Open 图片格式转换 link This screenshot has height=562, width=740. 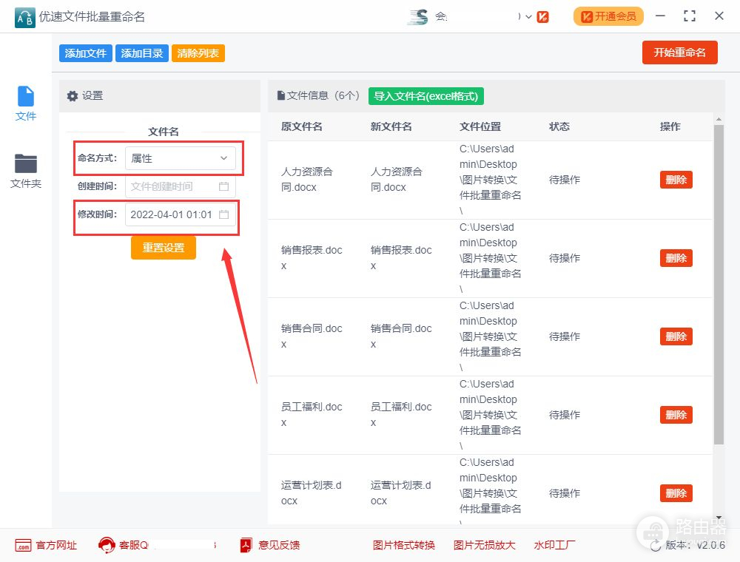coord(403,546)
